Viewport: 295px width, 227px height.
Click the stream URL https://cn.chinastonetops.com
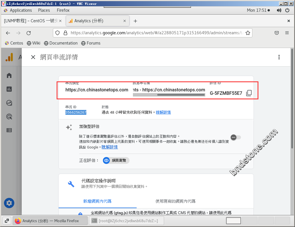97,90
